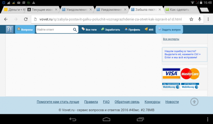Image resolution: width=213 pixels, height=124 pixels.
Task: Click the 'аттестован WebMoney' badge
Action: tap(190, 86)
